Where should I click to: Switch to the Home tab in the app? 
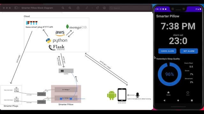[x=168, y=93]
